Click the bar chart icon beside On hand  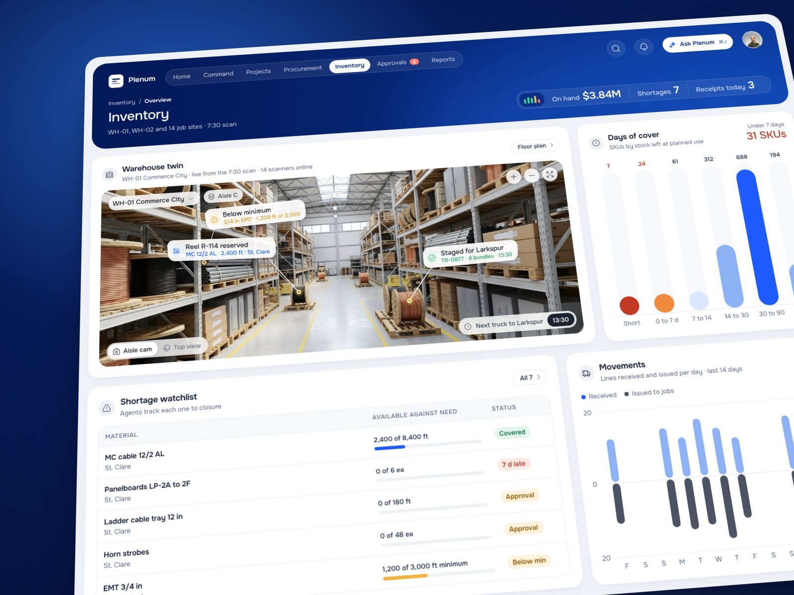[x=531, y=100]
